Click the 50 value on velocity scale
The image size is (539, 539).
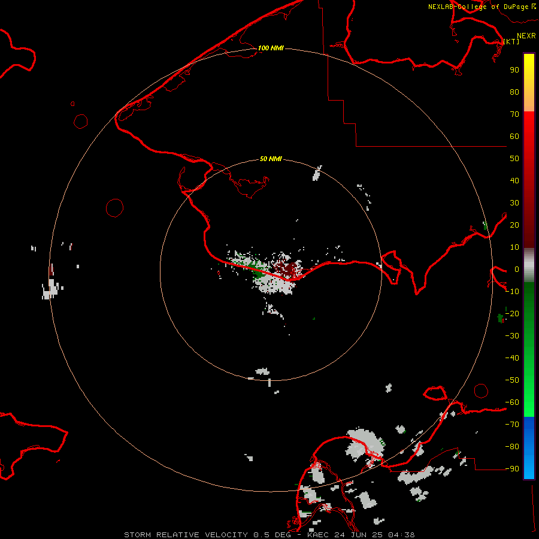(514, 159)
